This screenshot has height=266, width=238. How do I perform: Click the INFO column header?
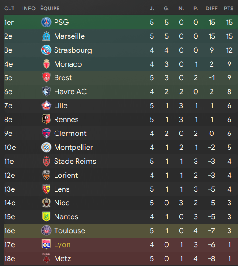(x=29, y=9)
